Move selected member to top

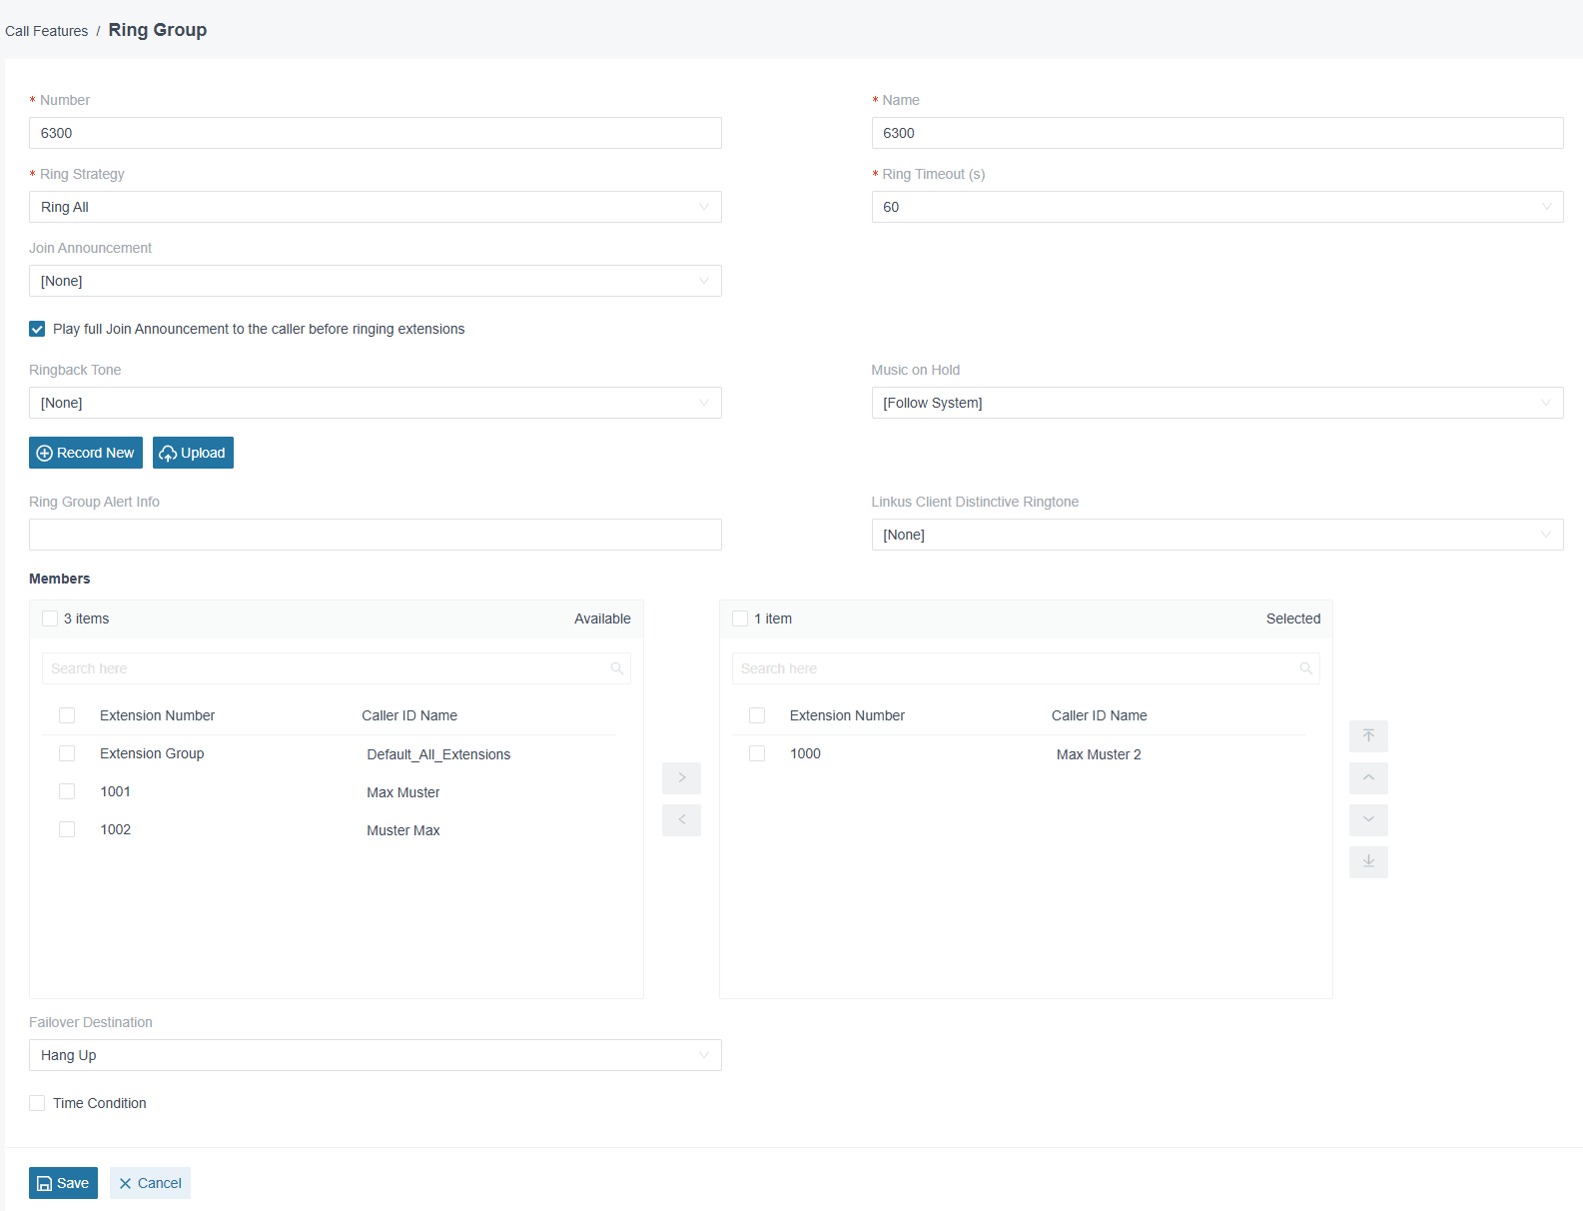tap(1368, 736)
